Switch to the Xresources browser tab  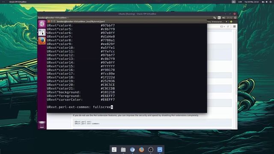[x=216, y=22]
